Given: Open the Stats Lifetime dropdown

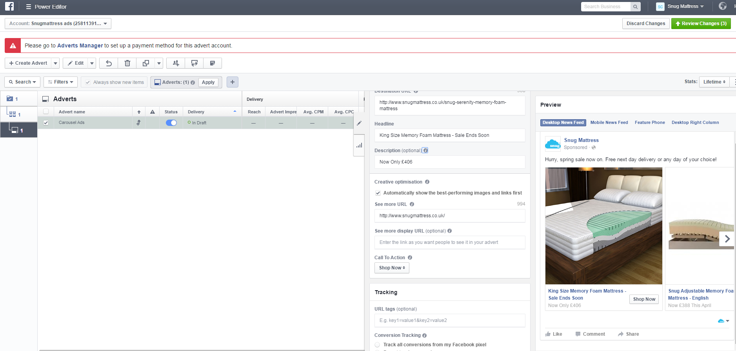Looking at the screenshot, I should coord(714,82).
